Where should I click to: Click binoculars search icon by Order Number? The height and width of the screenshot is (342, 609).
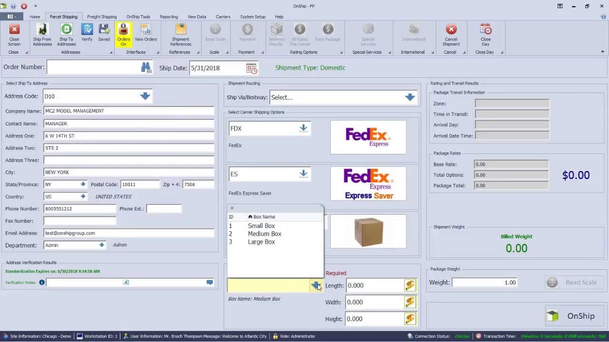[146, 67]
